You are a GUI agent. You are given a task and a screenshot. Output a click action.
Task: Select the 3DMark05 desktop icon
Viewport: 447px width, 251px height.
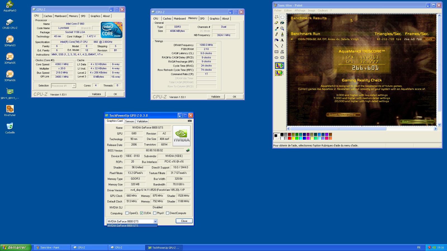click(10, 58)
